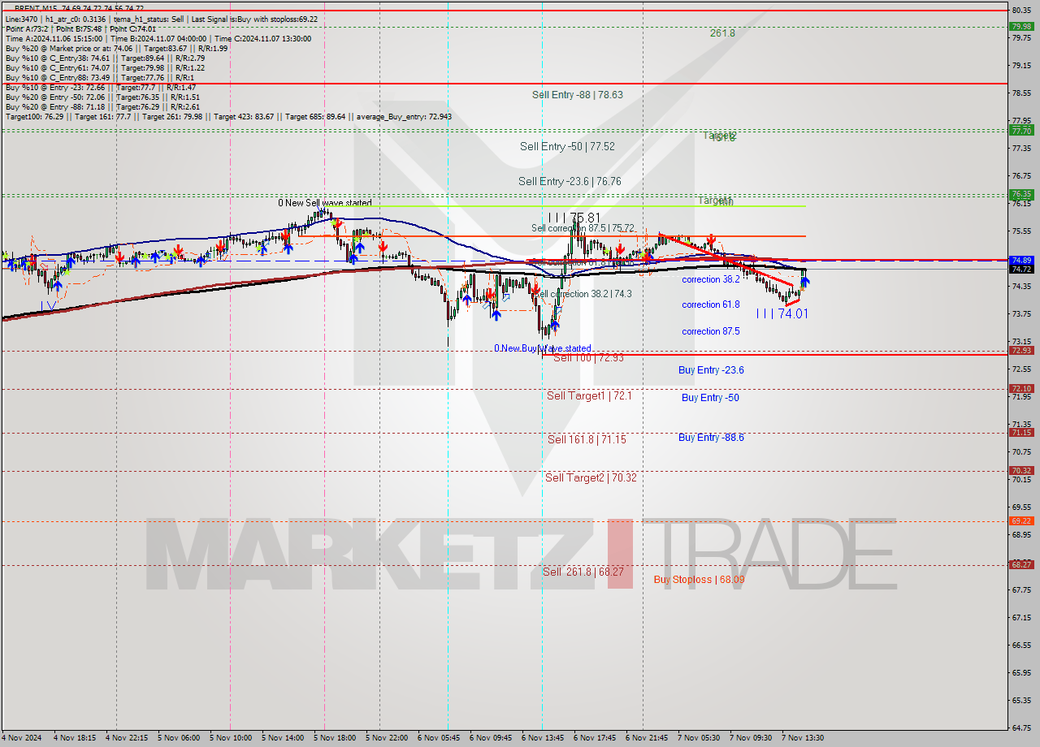Click the 'Sell Entry -88 | 78.63' label
This screenshot has height=747, width=1040.
click(578, 95)
